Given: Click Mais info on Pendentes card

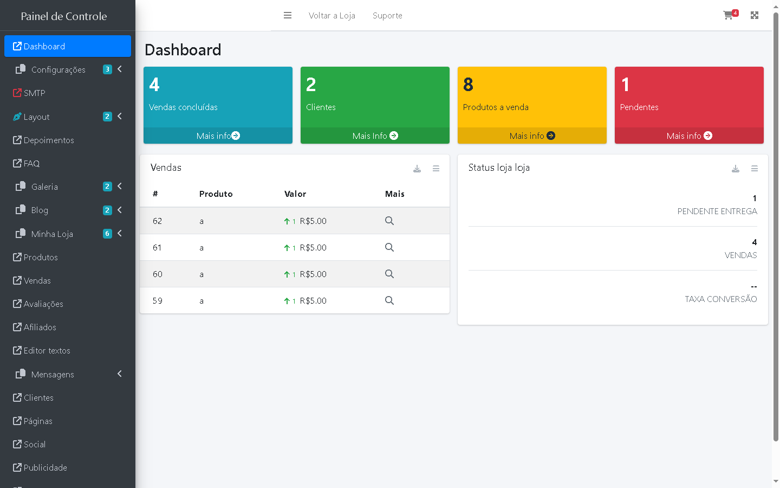Looking at the screenshot, I should pyautogui.click(x=689, y=136).
